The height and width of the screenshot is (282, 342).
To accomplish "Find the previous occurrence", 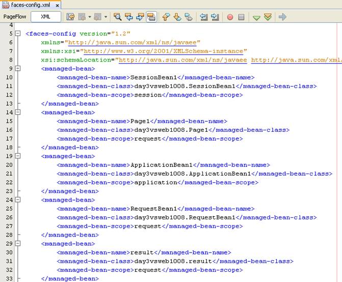I will pyautogui.click(x=129, y=17).
